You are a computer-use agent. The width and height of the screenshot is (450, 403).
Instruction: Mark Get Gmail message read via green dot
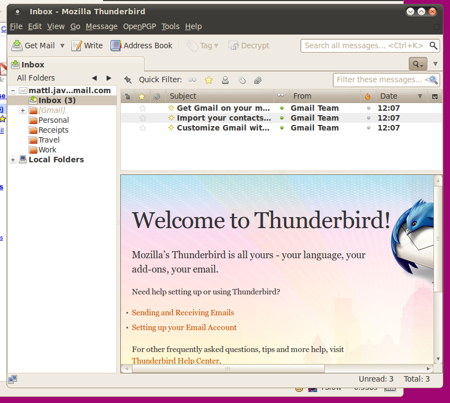(282, 108)
